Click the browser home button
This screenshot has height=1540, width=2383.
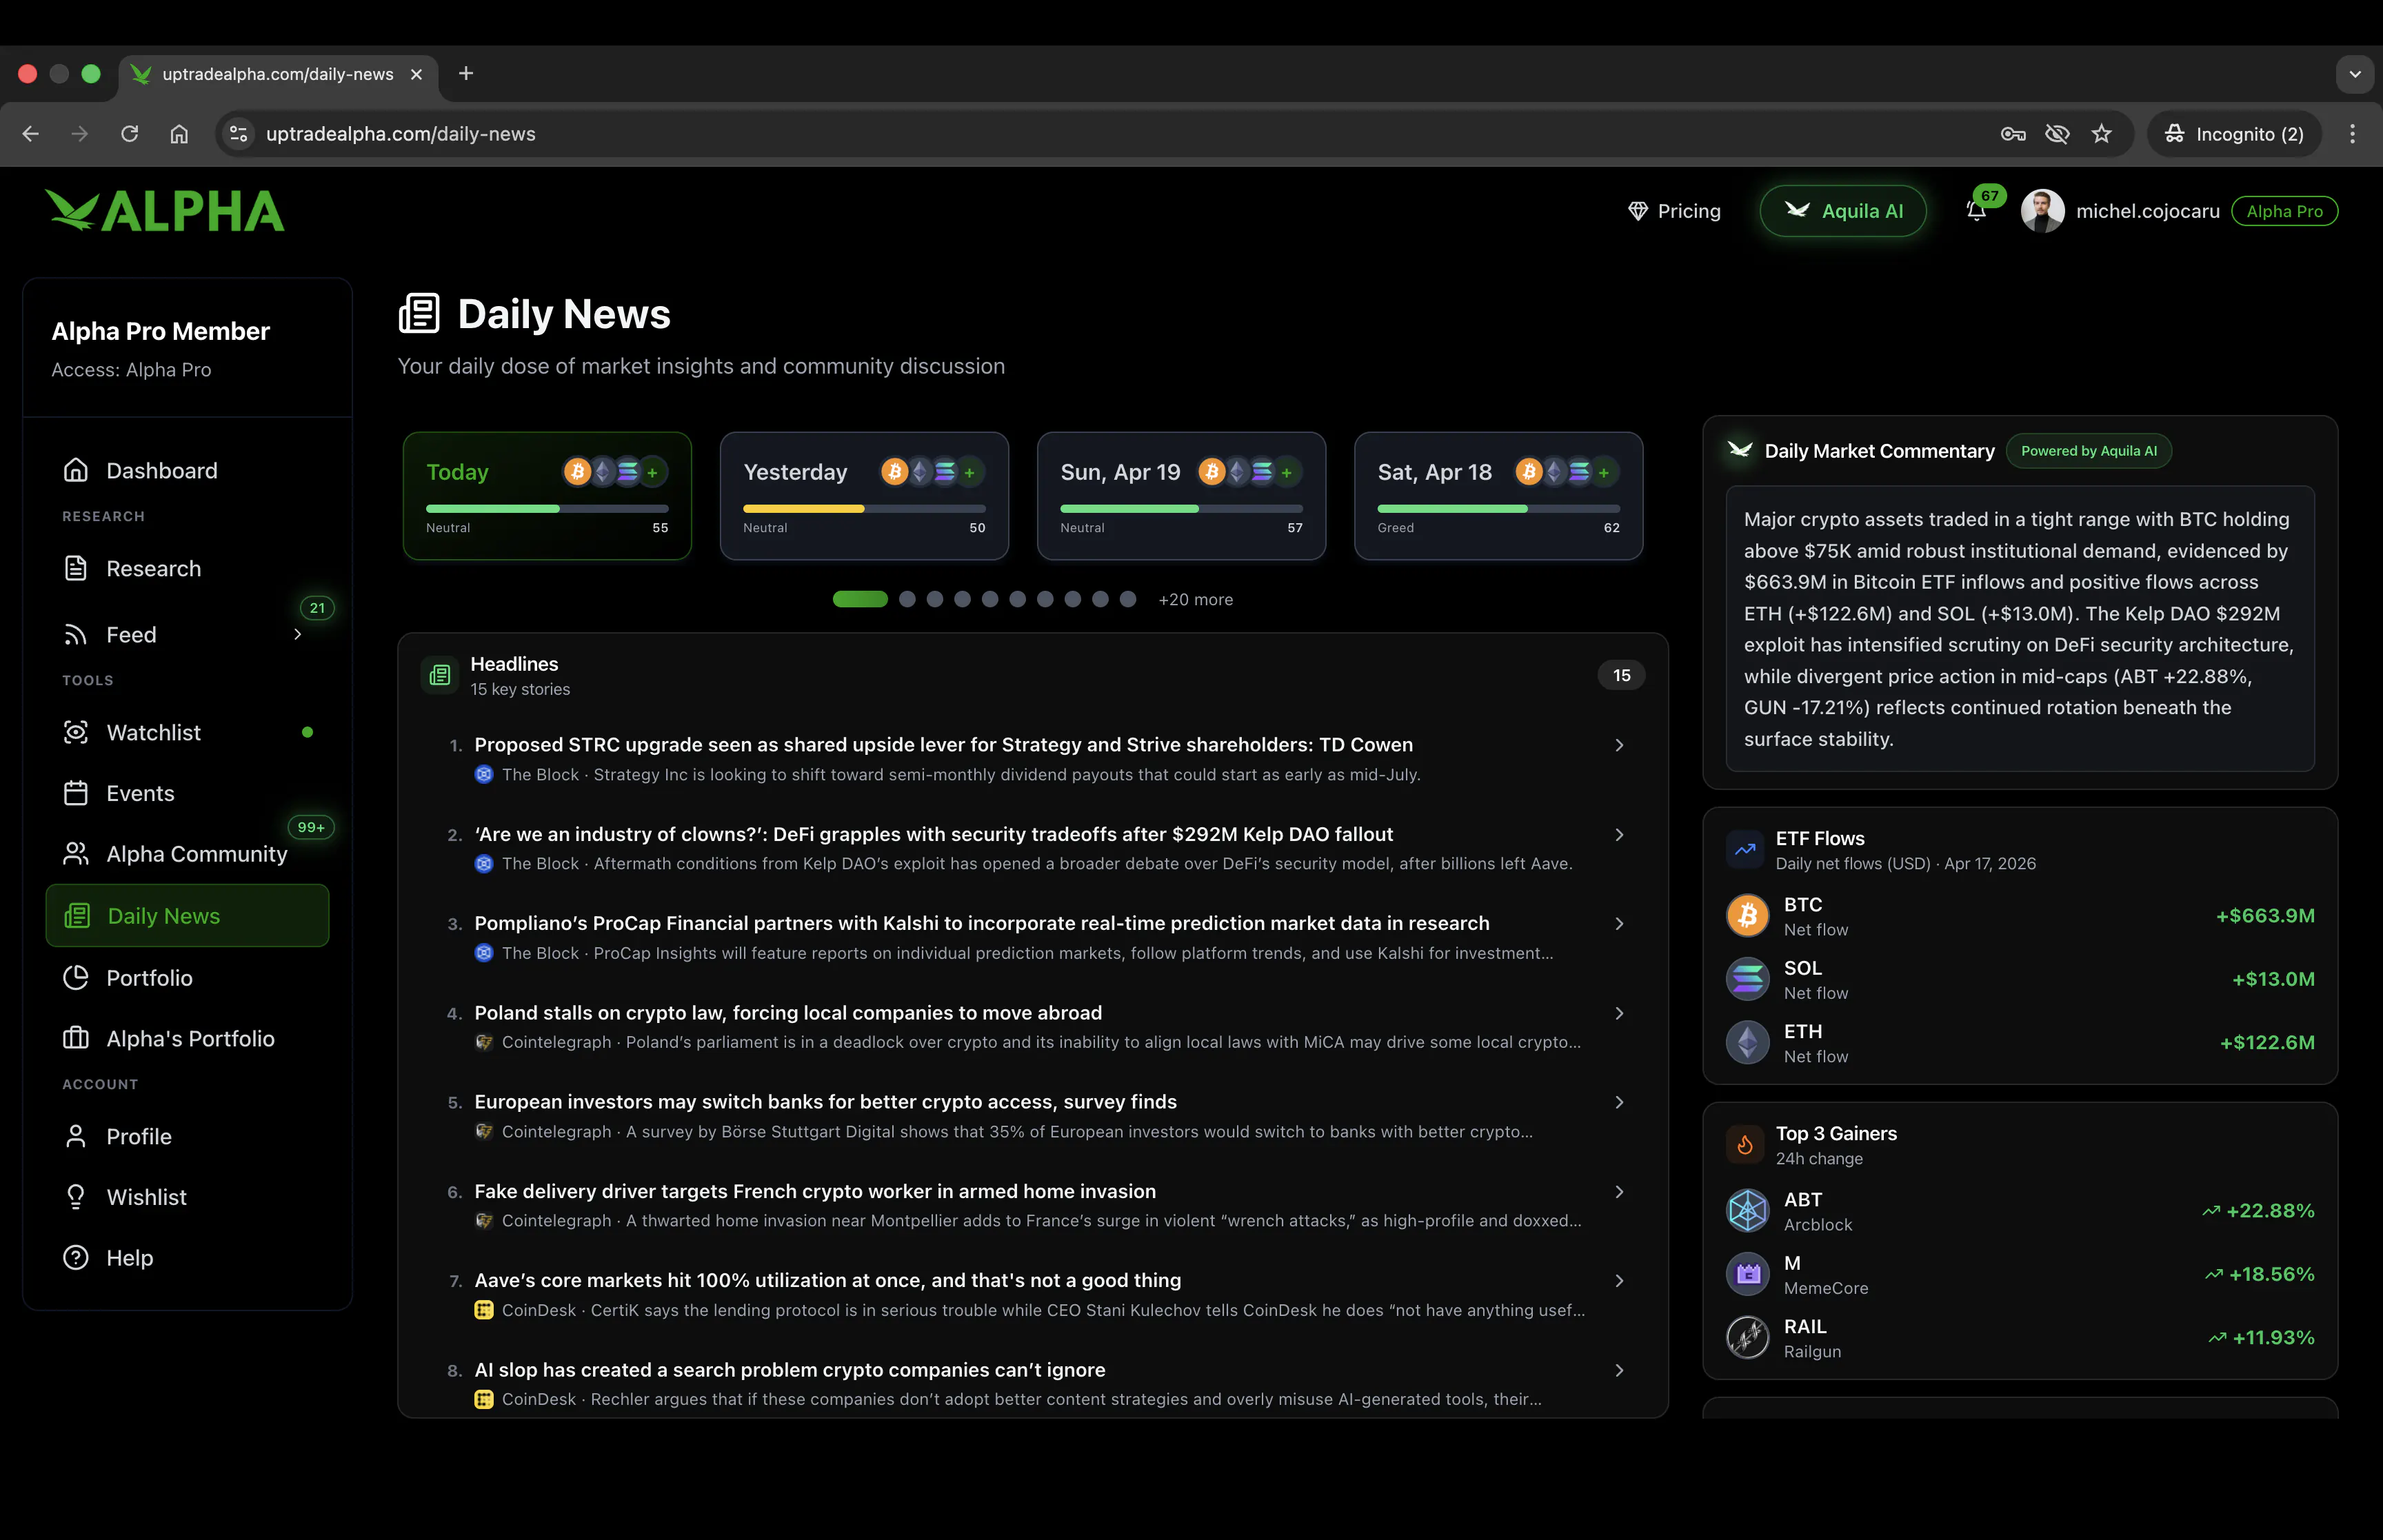coord(179,134)
